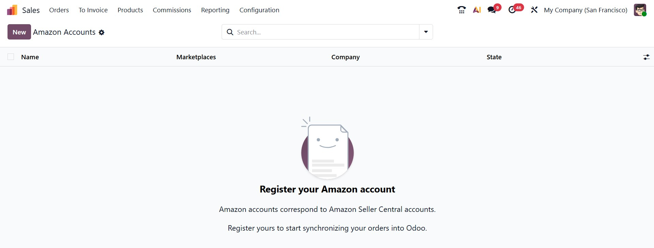Open Discuss messages with 9 notifications

pyautogui.click(x=492, y=10)
